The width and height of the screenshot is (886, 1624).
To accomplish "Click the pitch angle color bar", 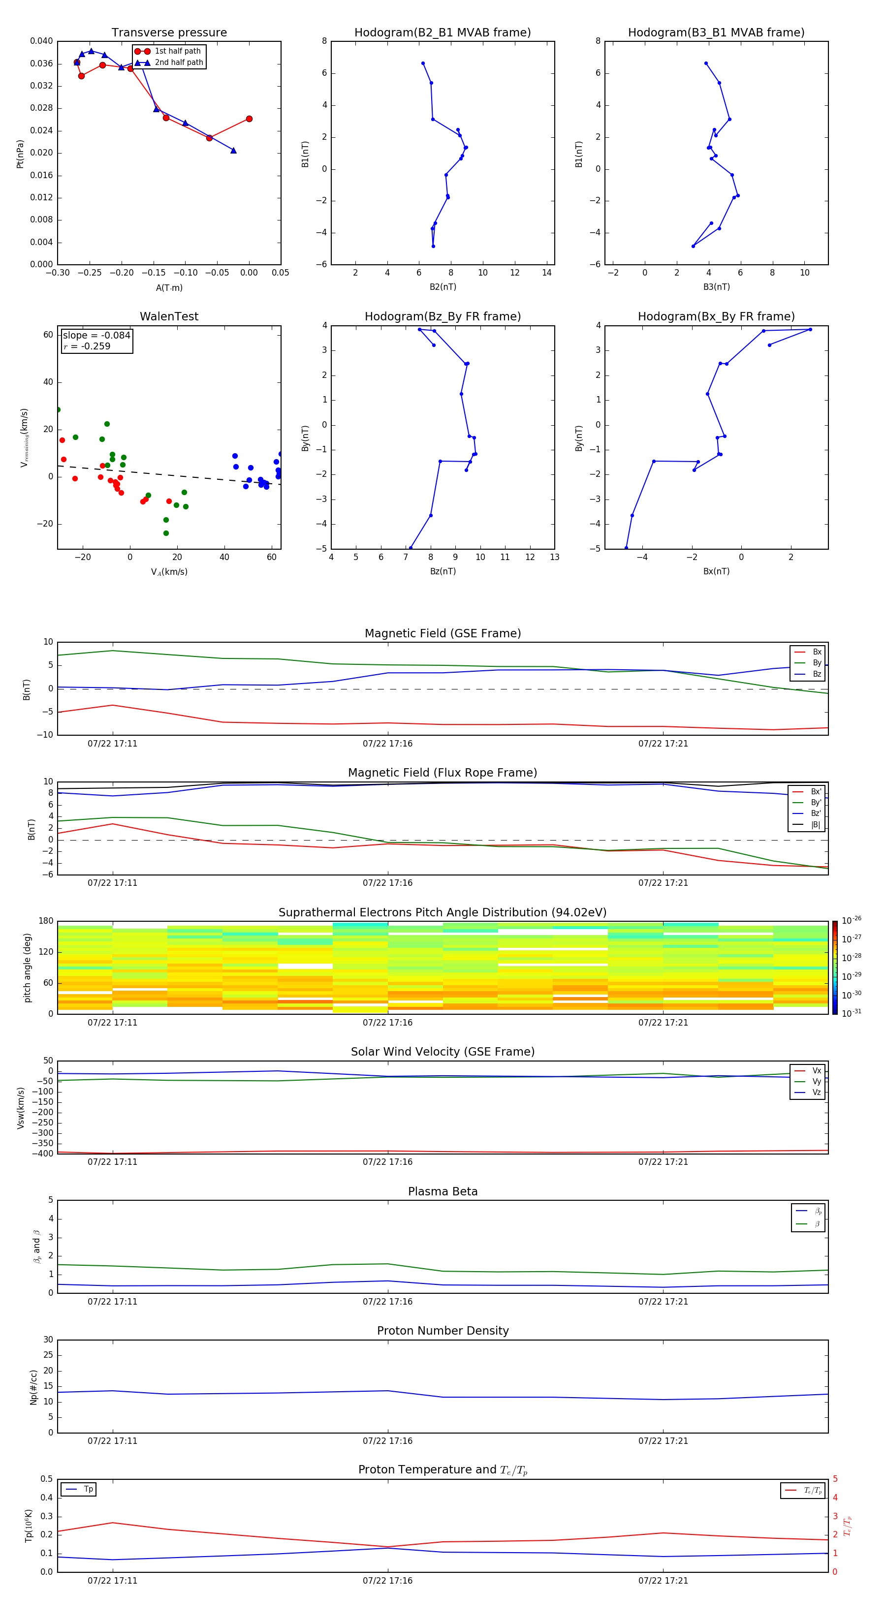I will pos(834,967).
